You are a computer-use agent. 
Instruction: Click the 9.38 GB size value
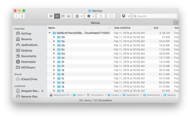(x=165, y=33)
